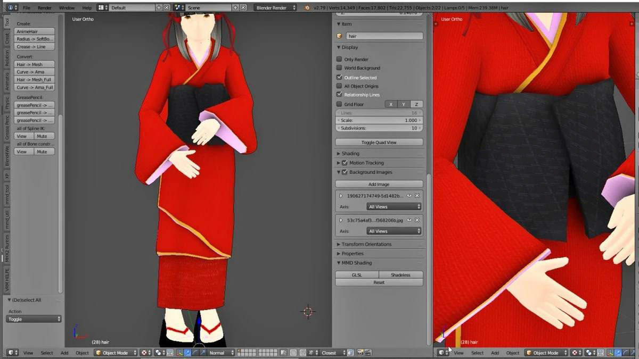Open the Window menu

pos(67,8)
